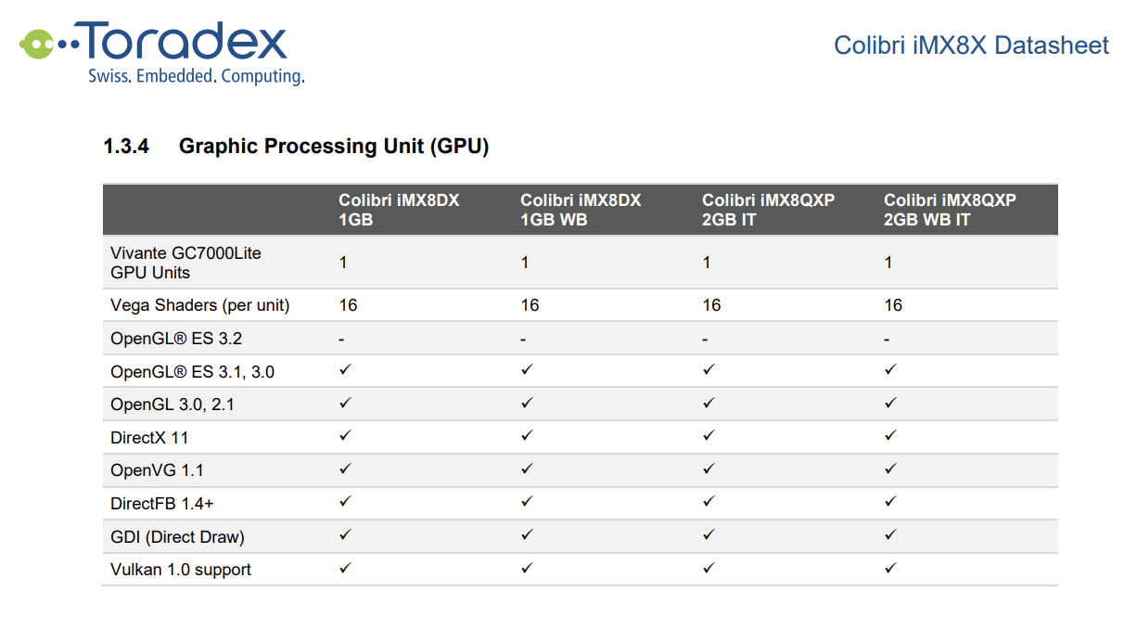Click OpenGL ES 3.2 dash under iMX8QXP 2GB WB IT
The width and height of the screenshot is (1124, 617).
pyautogui.click(x=888, y=340)
